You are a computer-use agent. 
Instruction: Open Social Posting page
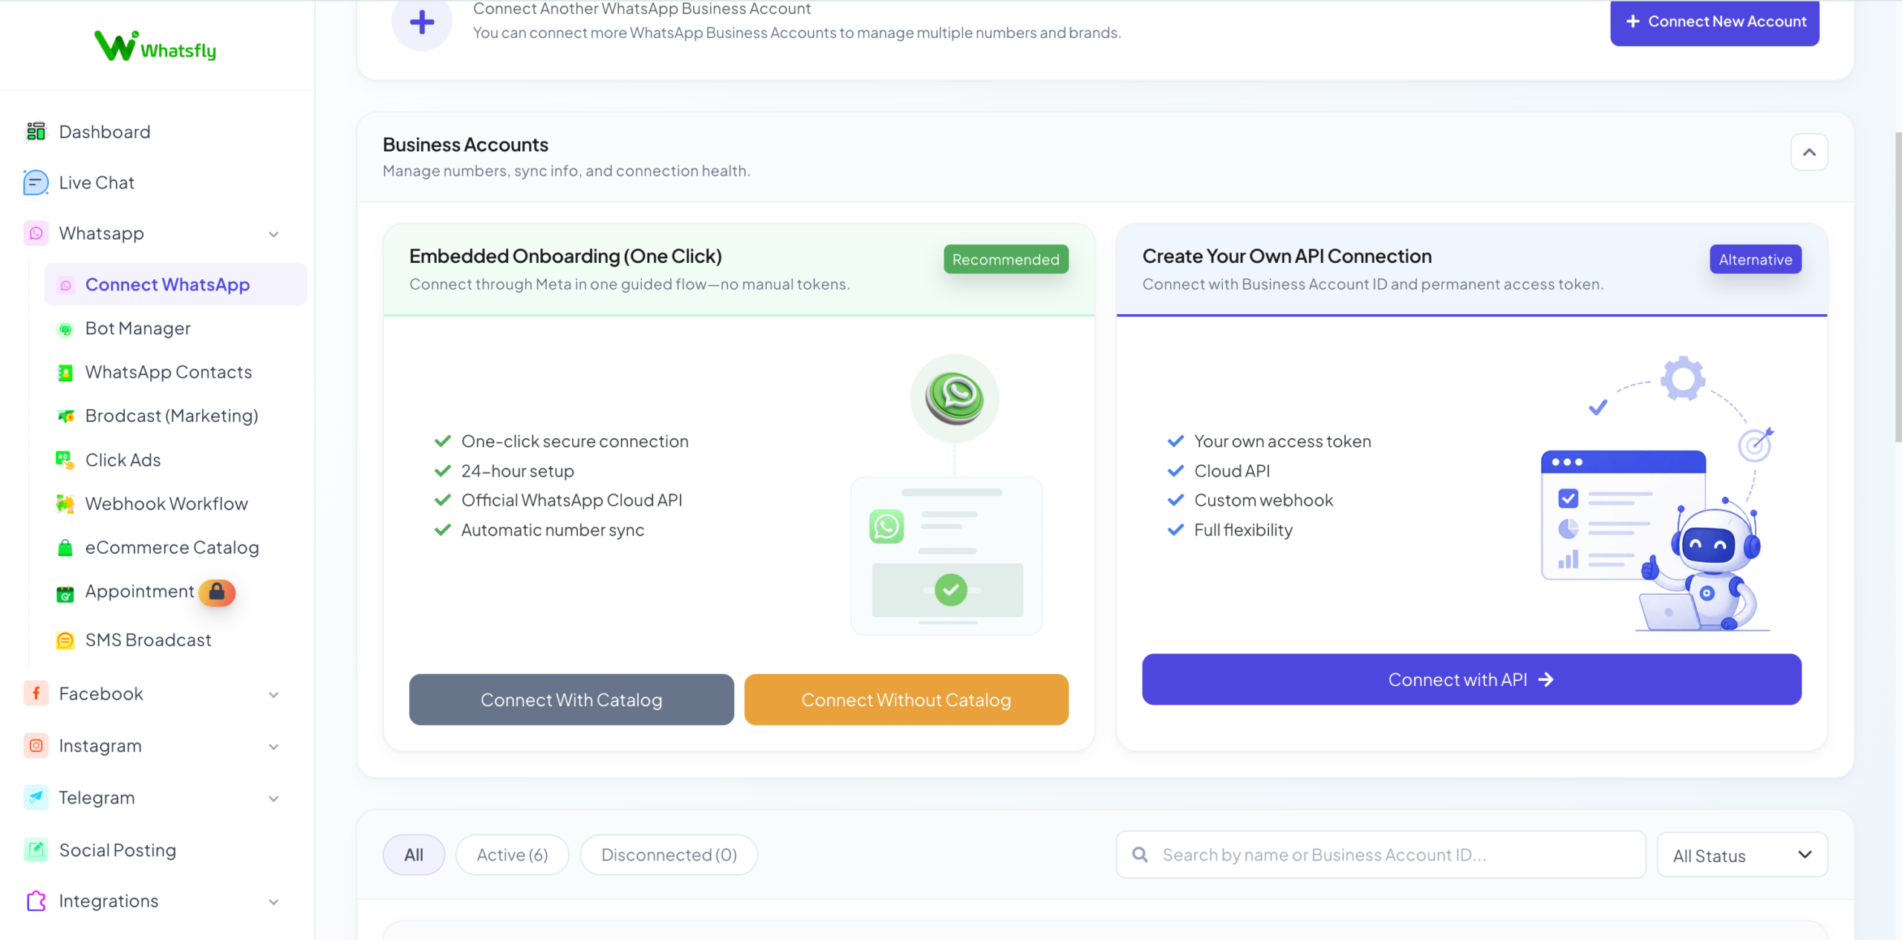tap(117, 850)
